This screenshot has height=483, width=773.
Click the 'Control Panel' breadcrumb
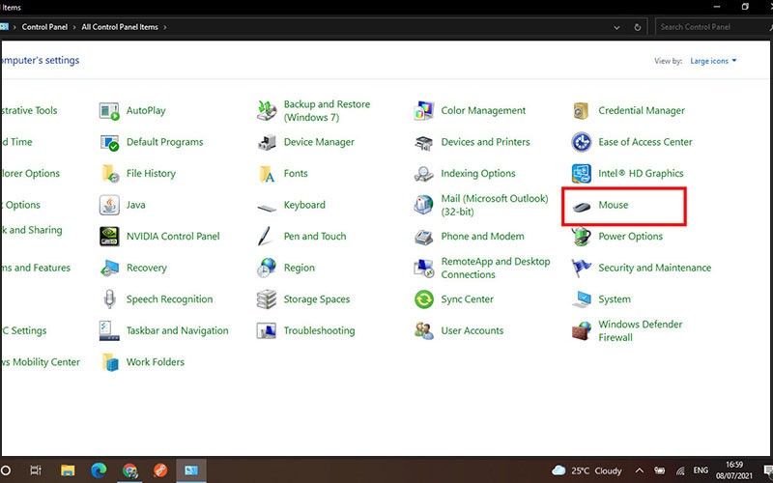tap(44, 27)
